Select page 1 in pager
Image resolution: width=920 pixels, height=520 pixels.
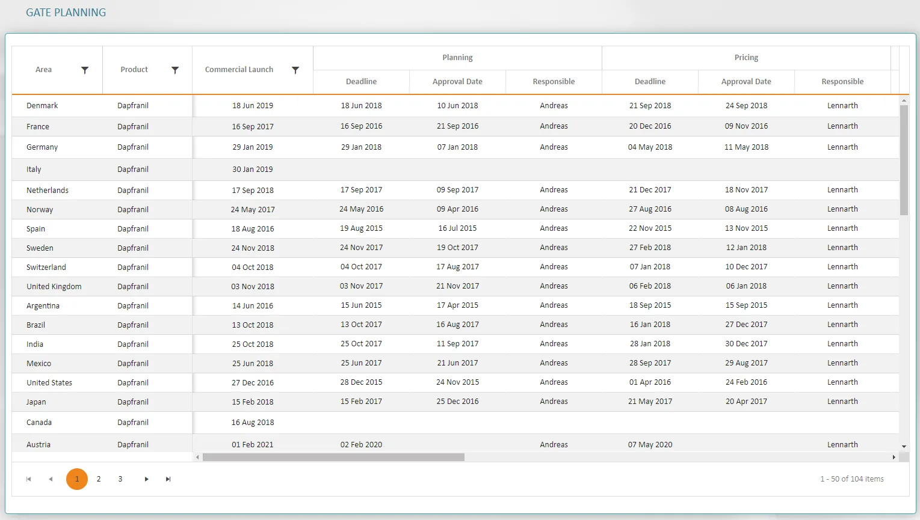click(77, 479)
